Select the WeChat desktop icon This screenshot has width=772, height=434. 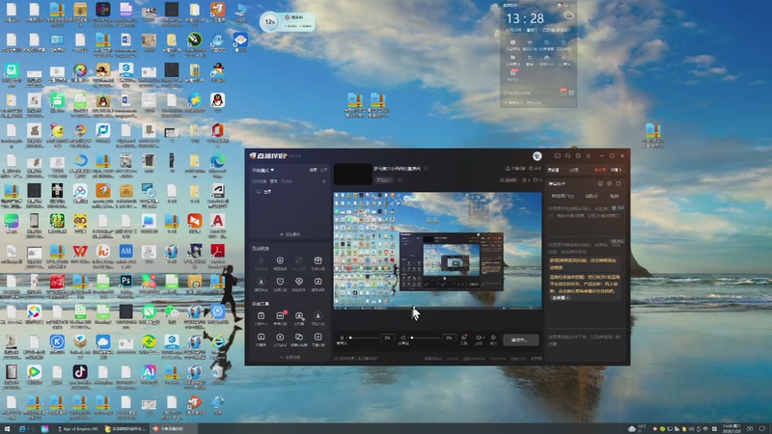click(x=172, y=311)
